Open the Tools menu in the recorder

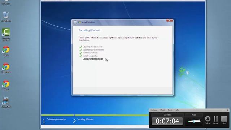[x=170, y=110]
